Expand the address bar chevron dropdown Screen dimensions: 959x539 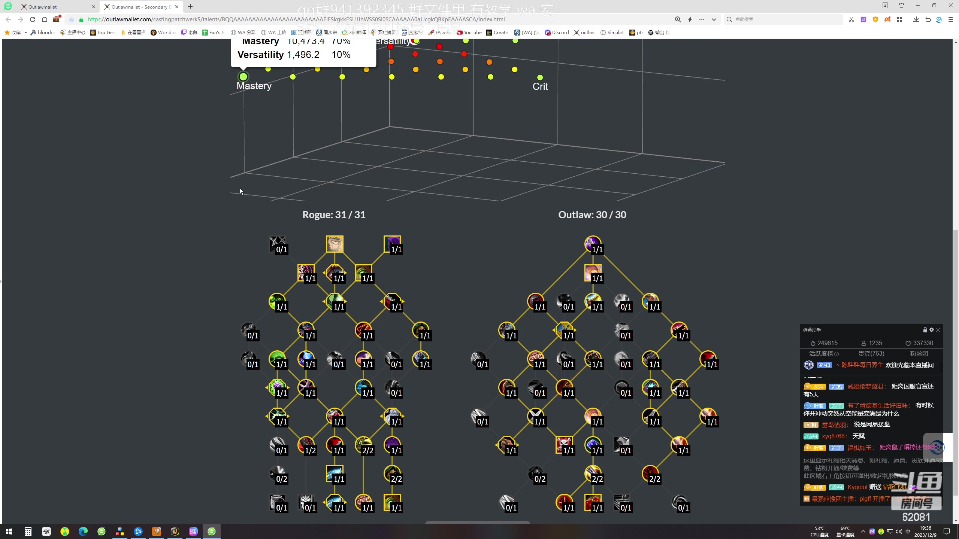(714, 19)
